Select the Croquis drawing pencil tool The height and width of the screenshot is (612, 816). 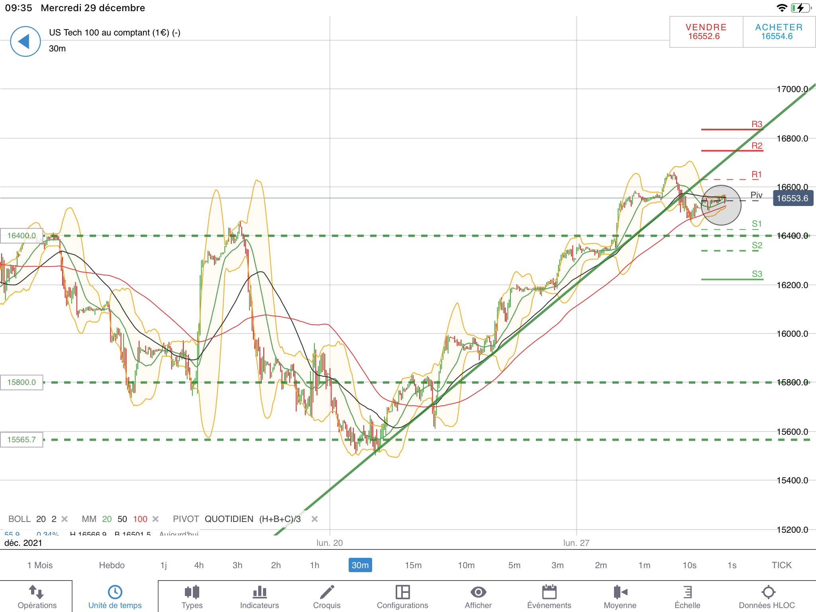[327, 596]
